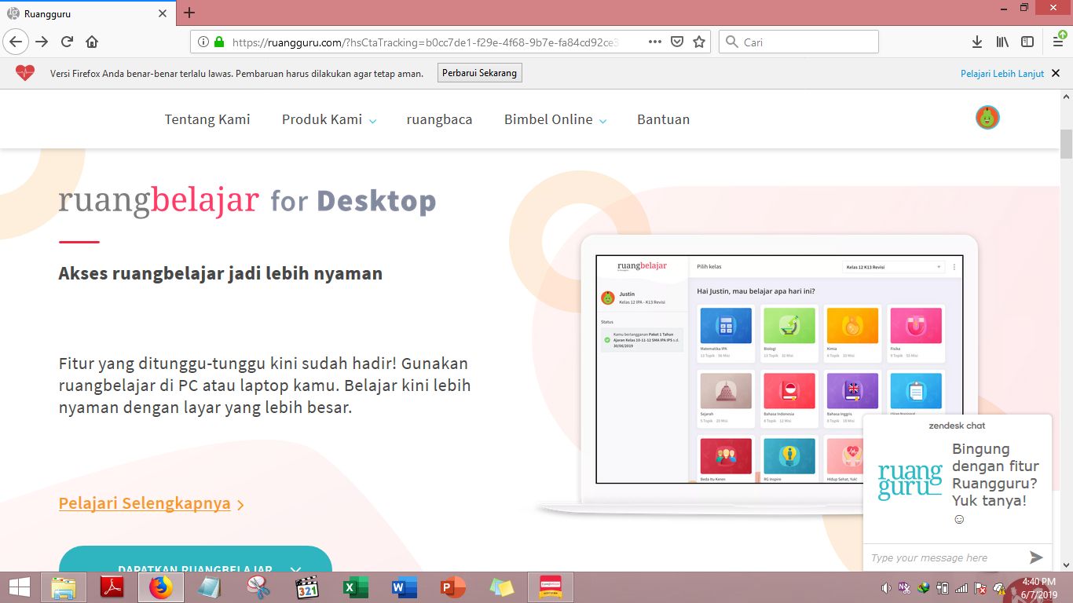
Task: Save page to Pocket
Action: tap(677, 42)
